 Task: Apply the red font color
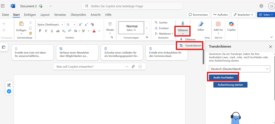pyautogui.click(x=94, y=31)
